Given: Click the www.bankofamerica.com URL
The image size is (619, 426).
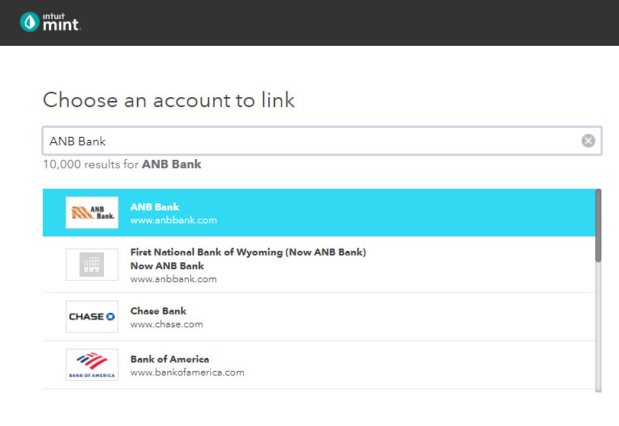Looking at the screenshot, I should point(187,372).
